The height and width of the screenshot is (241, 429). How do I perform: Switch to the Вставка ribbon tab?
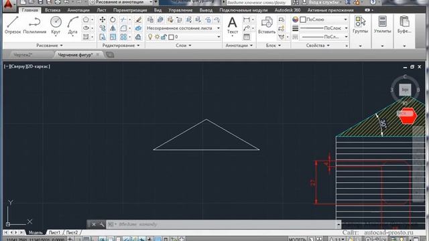point(52,10)
